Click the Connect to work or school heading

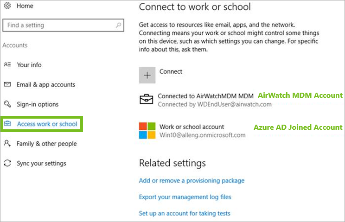pyautogui.click(x=195, y=7)
